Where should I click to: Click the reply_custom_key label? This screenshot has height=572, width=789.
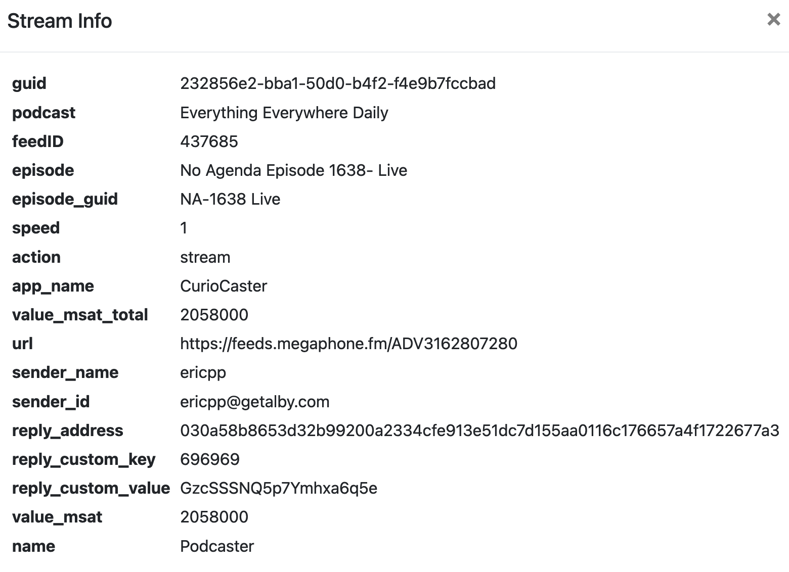[x=84, y=460]
